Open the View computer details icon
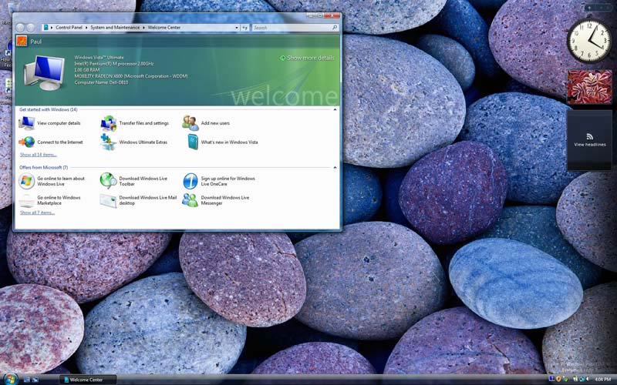The height and width of the screenshot is (385, 617). 26,123
